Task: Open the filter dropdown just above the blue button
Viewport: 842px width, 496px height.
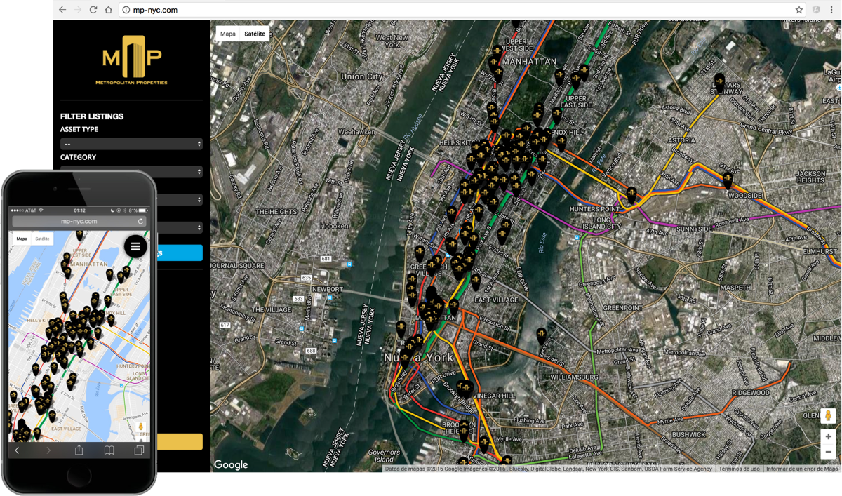Action: pos(179,228)
